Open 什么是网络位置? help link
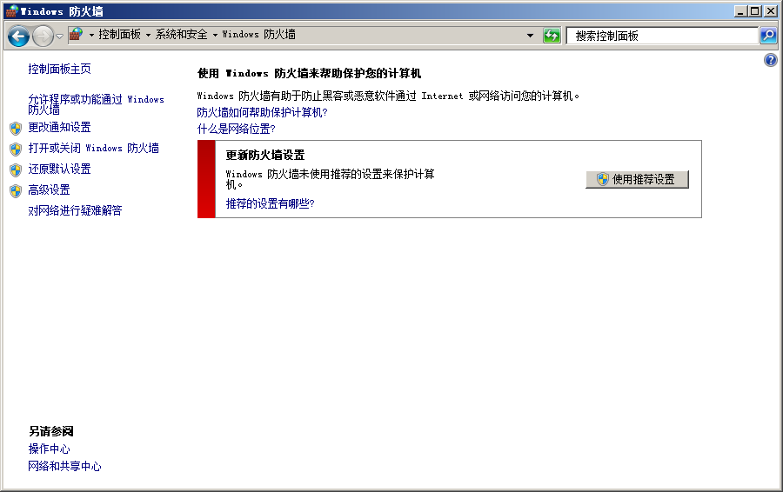 click(x=236, y=129)
